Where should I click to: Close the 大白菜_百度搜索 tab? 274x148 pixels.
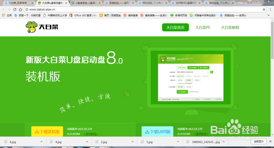coord(33,3)
